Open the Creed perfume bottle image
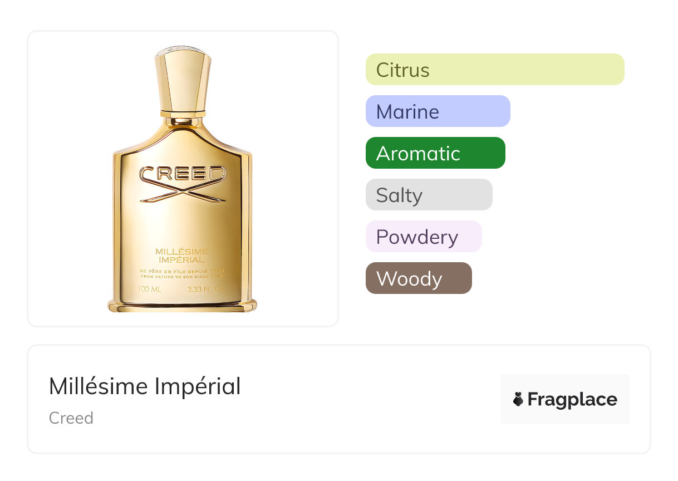678x481 pixels. [183, 179]
